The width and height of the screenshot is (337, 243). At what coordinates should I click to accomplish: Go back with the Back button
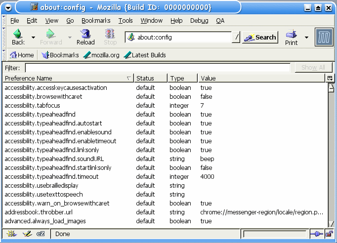(x=18, y=37)
